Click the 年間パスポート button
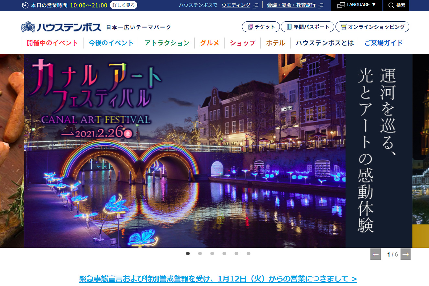429x286 pixels. [x=307, y=27]
